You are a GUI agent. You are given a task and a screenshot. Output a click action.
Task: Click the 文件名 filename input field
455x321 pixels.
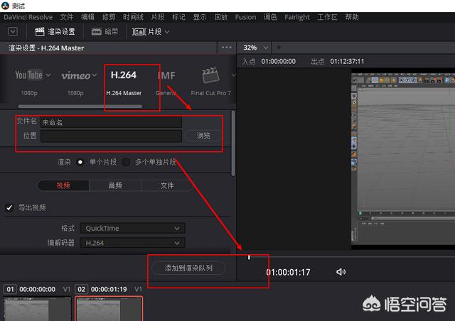click(x=111, y=122)
